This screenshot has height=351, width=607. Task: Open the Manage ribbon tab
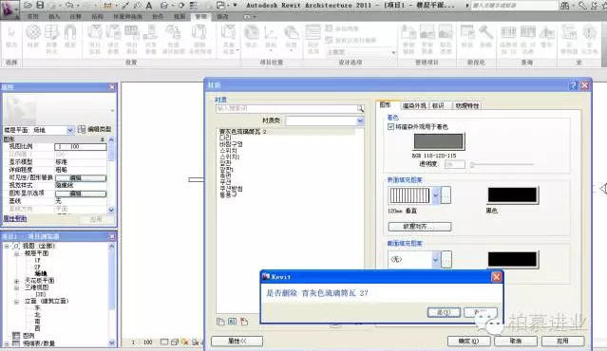coord(200,17)
